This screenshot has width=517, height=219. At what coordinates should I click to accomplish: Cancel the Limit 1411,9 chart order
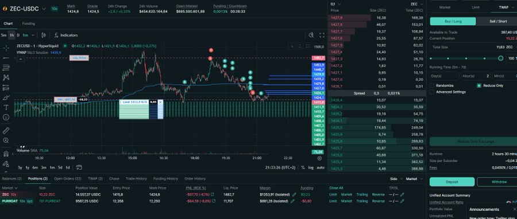click(160, 102)
